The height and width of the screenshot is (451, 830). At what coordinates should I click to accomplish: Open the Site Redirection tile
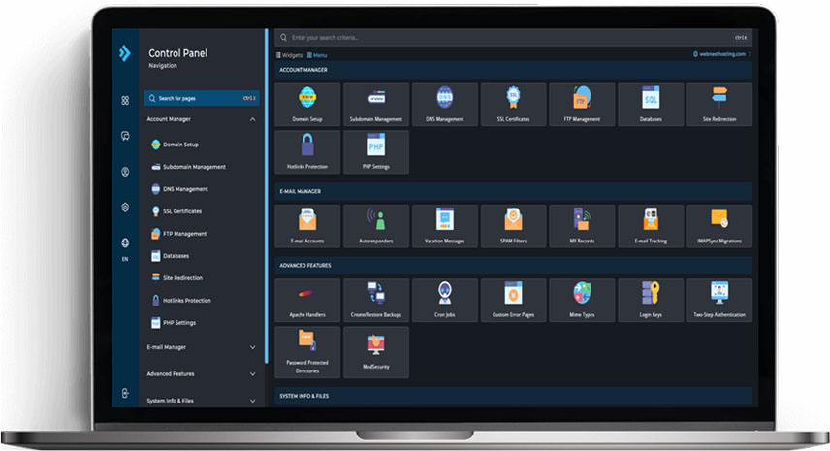719,105
